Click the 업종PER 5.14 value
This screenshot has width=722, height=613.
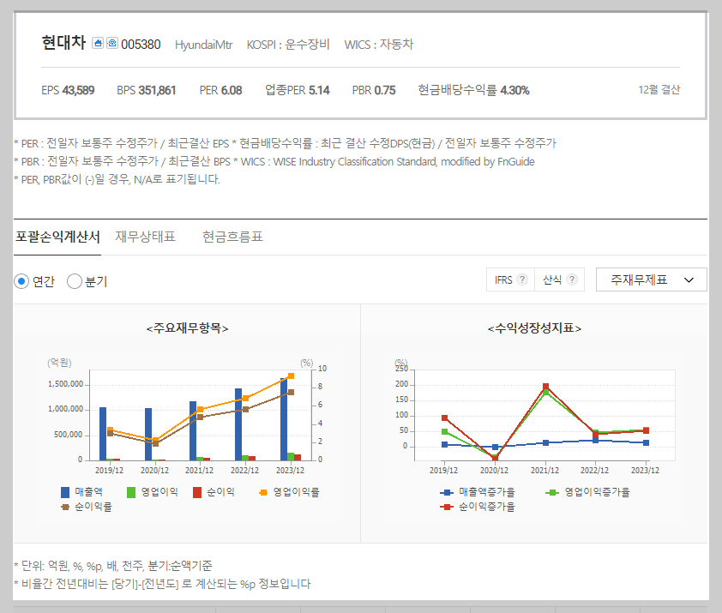298,90
